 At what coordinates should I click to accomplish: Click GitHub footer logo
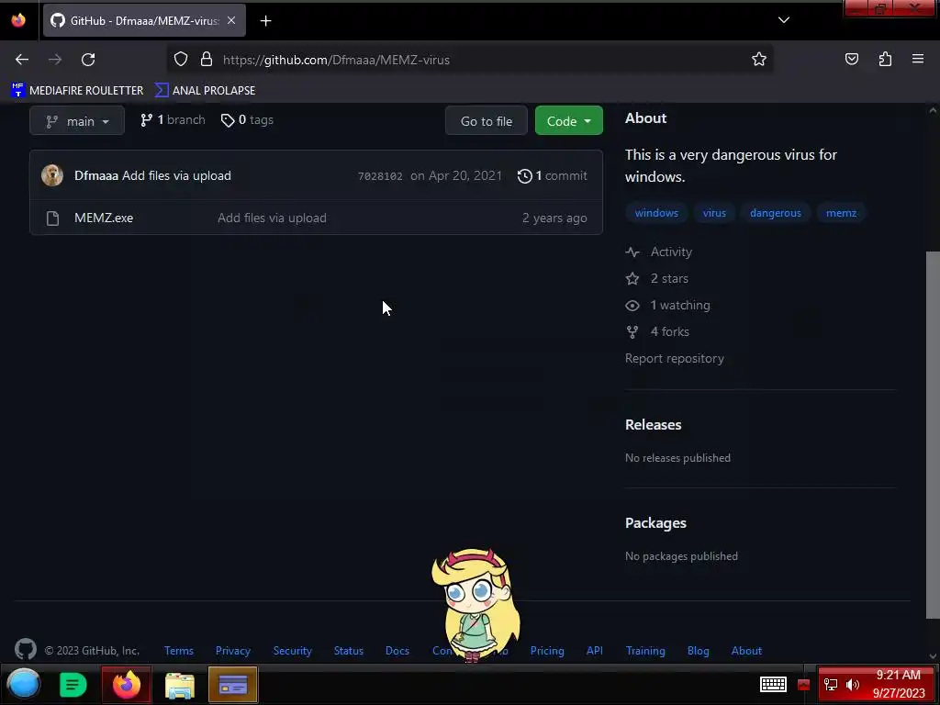coord(25,649)
